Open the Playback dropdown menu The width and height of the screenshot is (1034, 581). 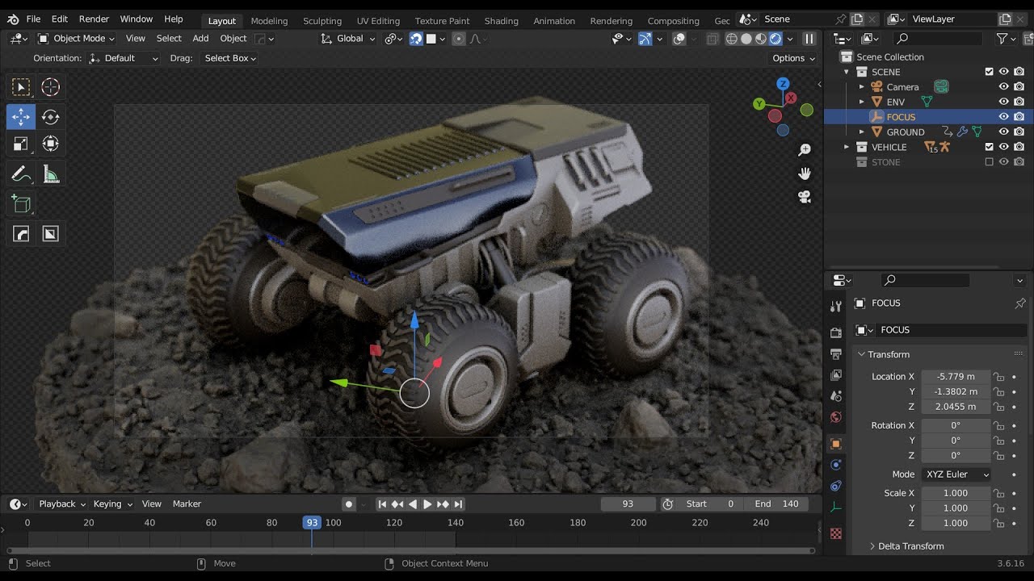coord(62,504)
